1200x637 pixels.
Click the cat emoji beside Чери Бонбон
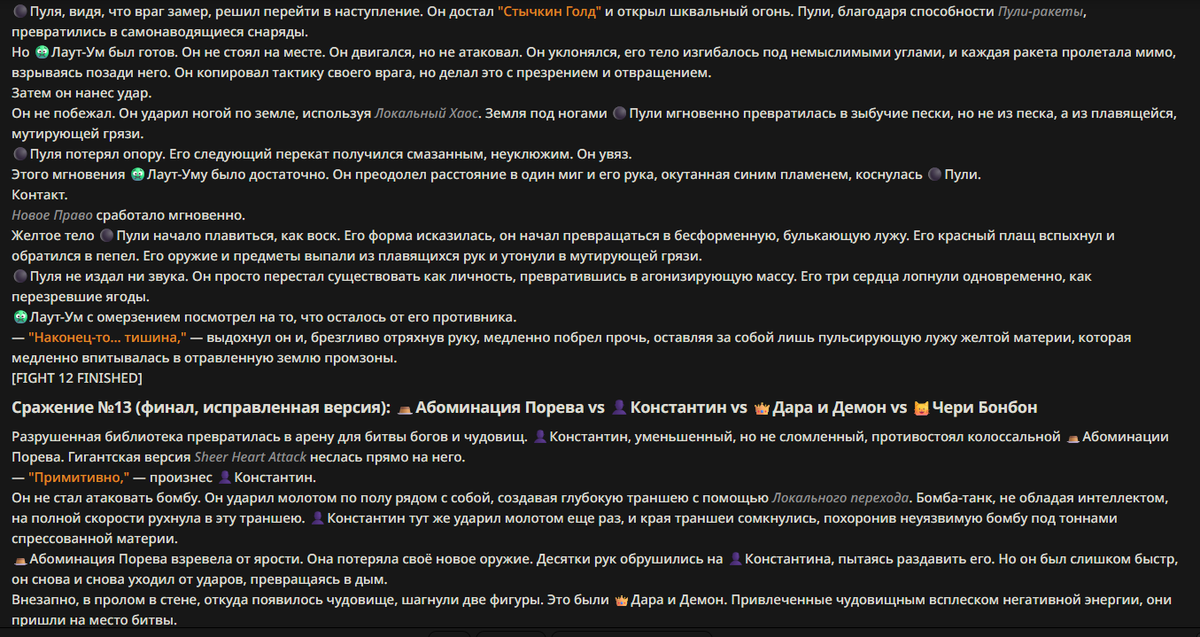pyautogui.click(x=921, y=408)
